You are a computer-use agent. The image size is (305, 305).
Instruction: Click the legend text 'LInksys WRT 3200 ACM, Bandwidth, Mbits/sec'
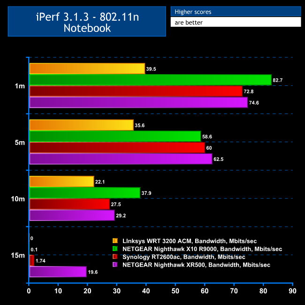tap(190, 241)
